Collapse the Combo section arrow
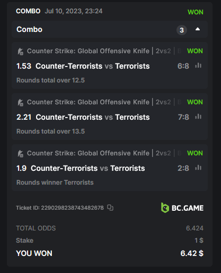Image resolution: width=221 pixels, height=273 pixels. coord(198,29)
